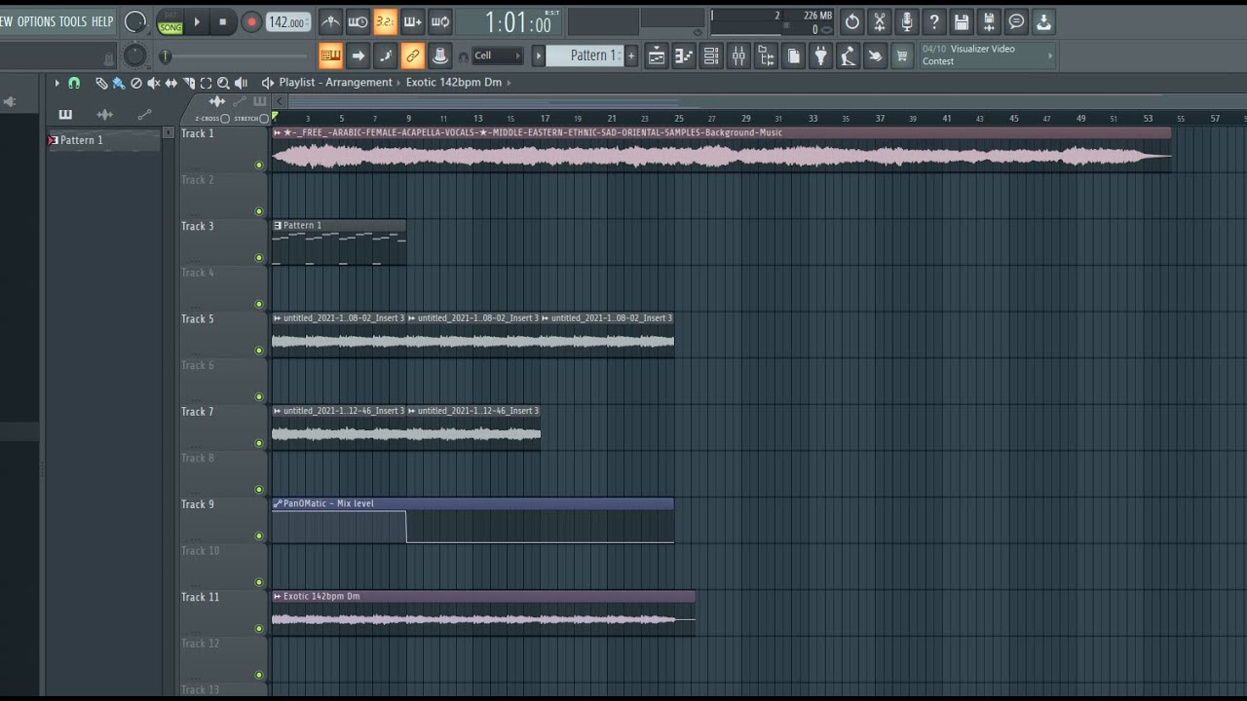This screenshot has height=701, width=1247.
Task: Toggle blend recording overdub icon
Action: point(412,21)
